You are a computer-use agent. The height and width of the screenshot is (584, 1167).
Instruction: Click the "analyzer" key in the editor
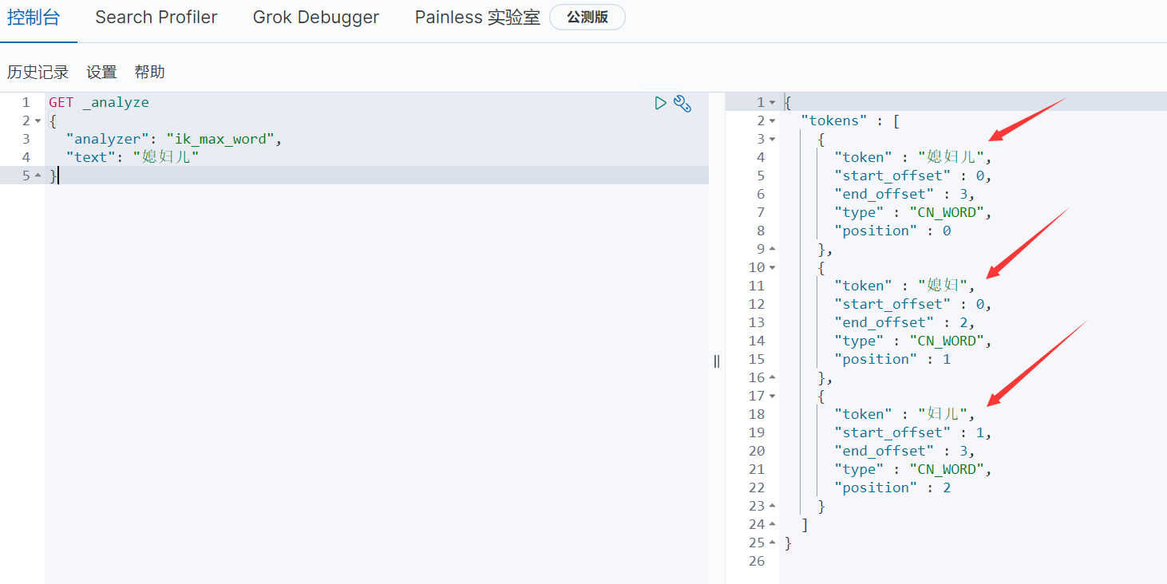108,139
